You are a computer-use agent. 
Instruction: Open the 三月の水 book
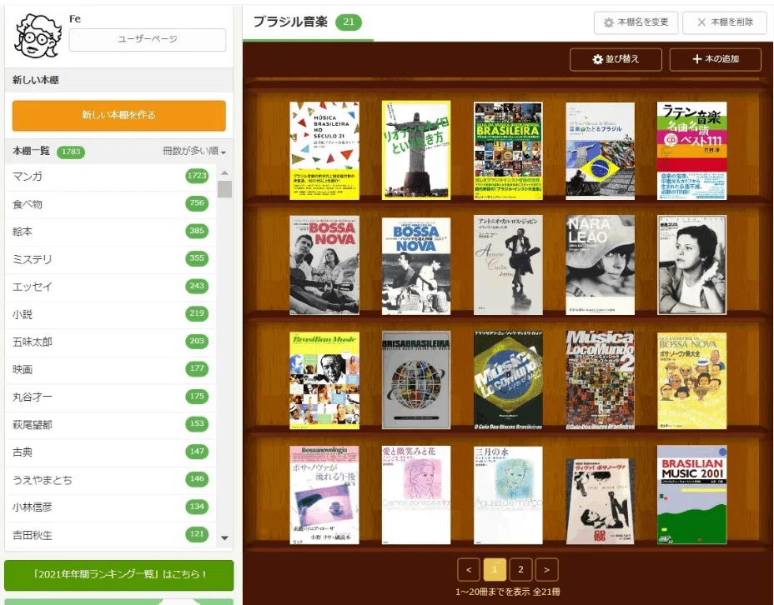[508, 495]
